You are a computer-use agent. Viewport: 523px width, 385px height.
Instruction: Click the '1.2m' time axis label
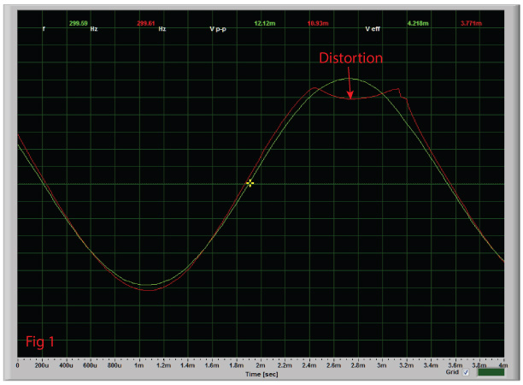pyautogui.click(x=163, y=365)
